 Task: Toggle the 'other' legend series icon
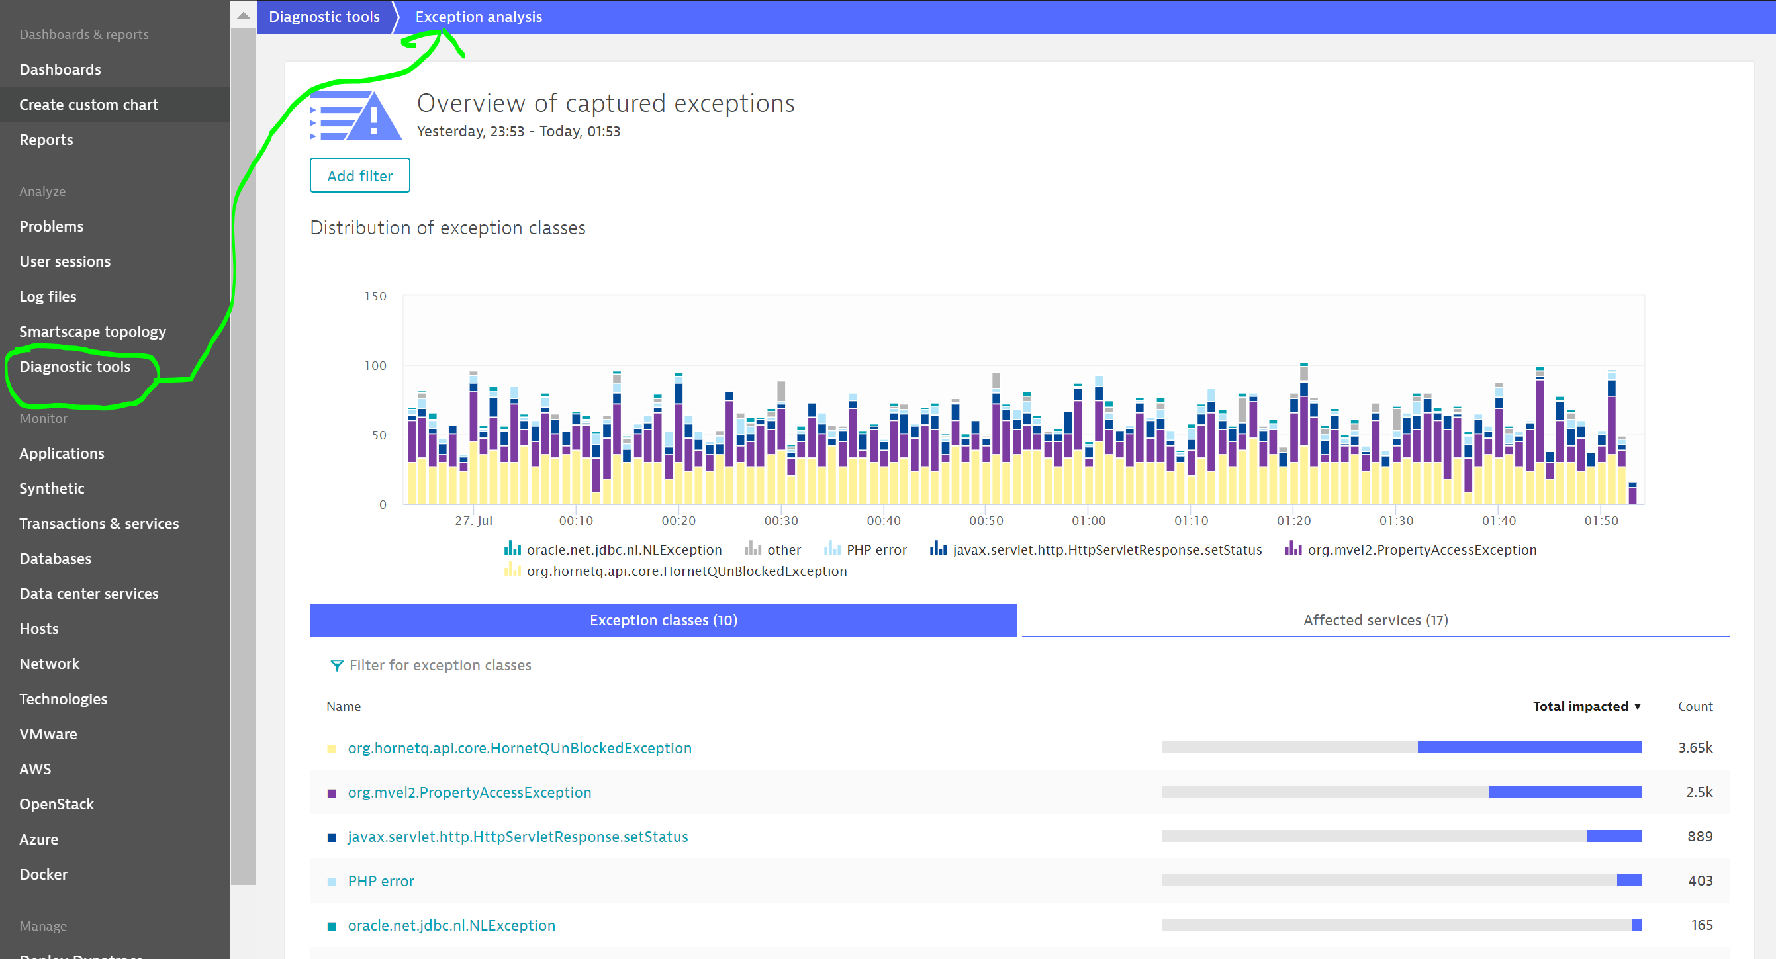[x=752, y=549]
